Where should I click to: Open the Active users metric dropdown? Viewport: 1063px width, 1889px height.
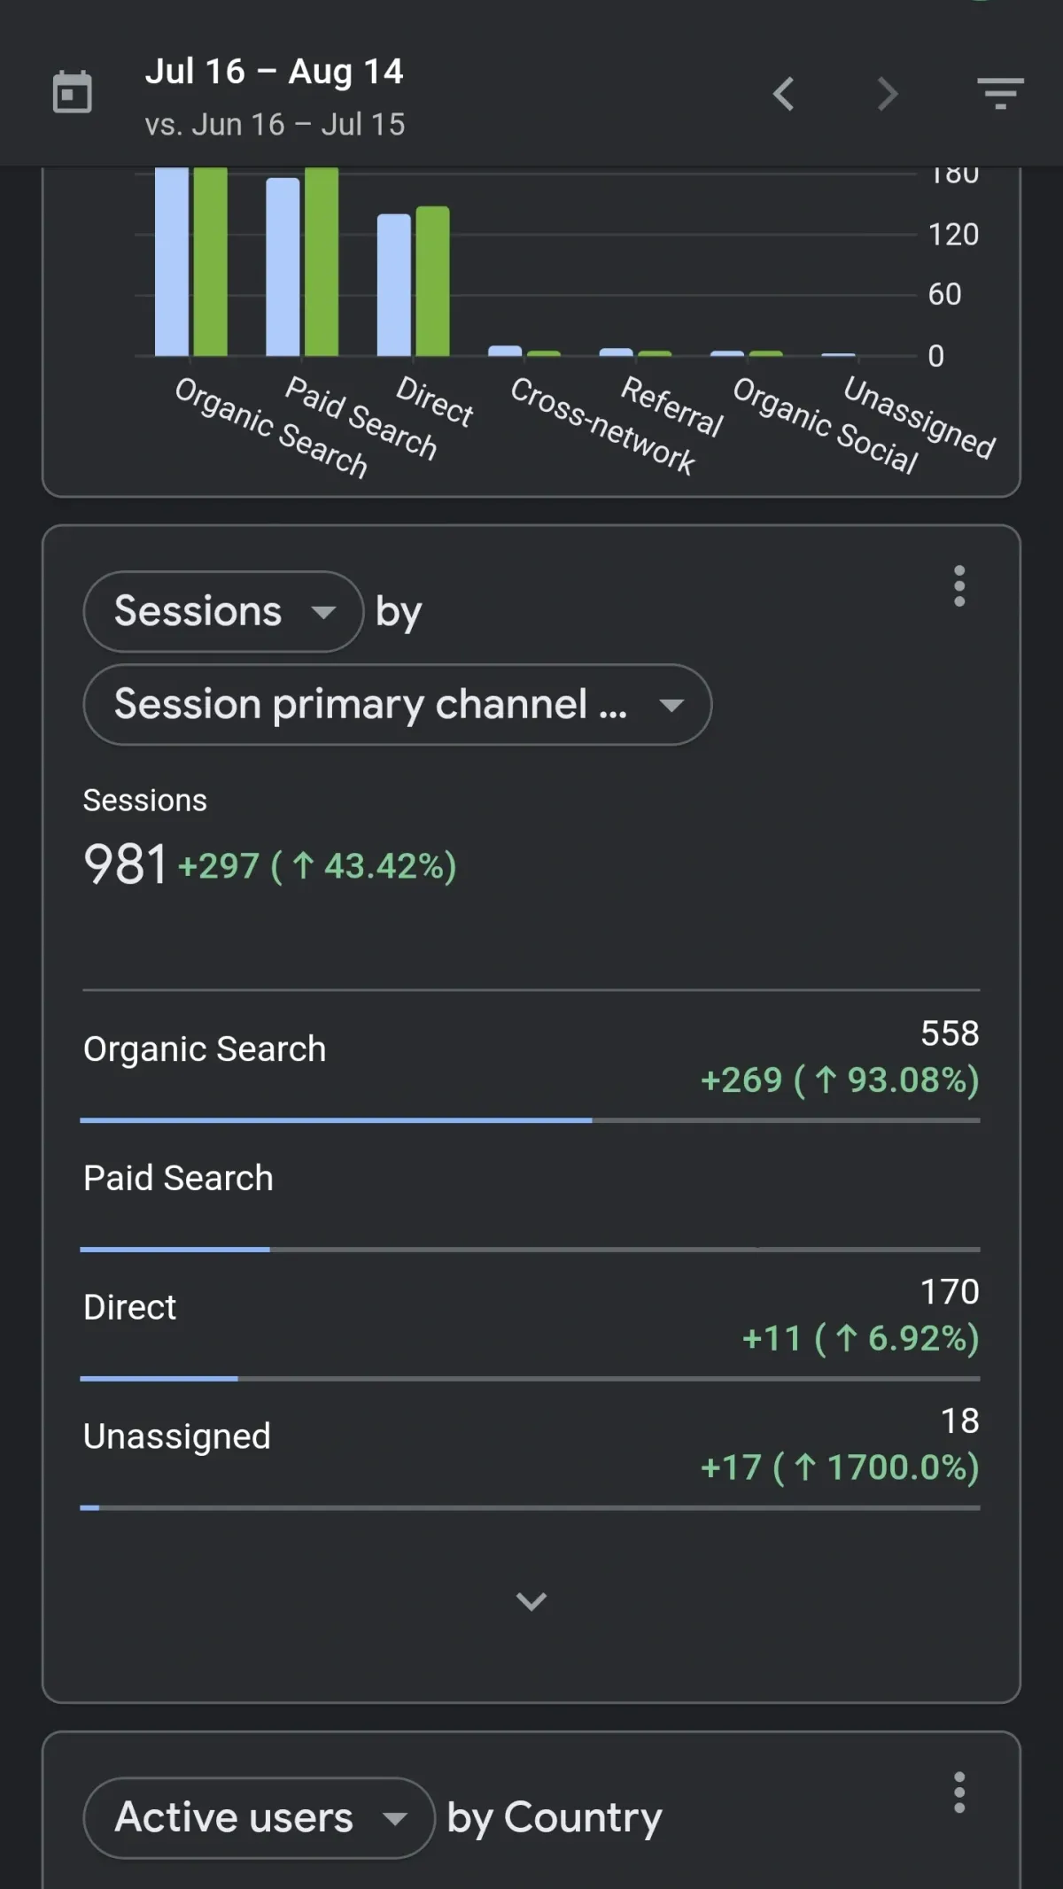(x=259, y=1818)
